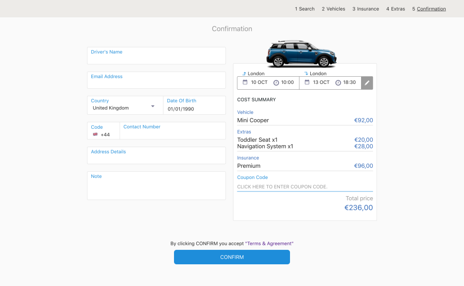Screen dimensions: 464x286
Task: Open the Insurance step
Action: point(365,9)
